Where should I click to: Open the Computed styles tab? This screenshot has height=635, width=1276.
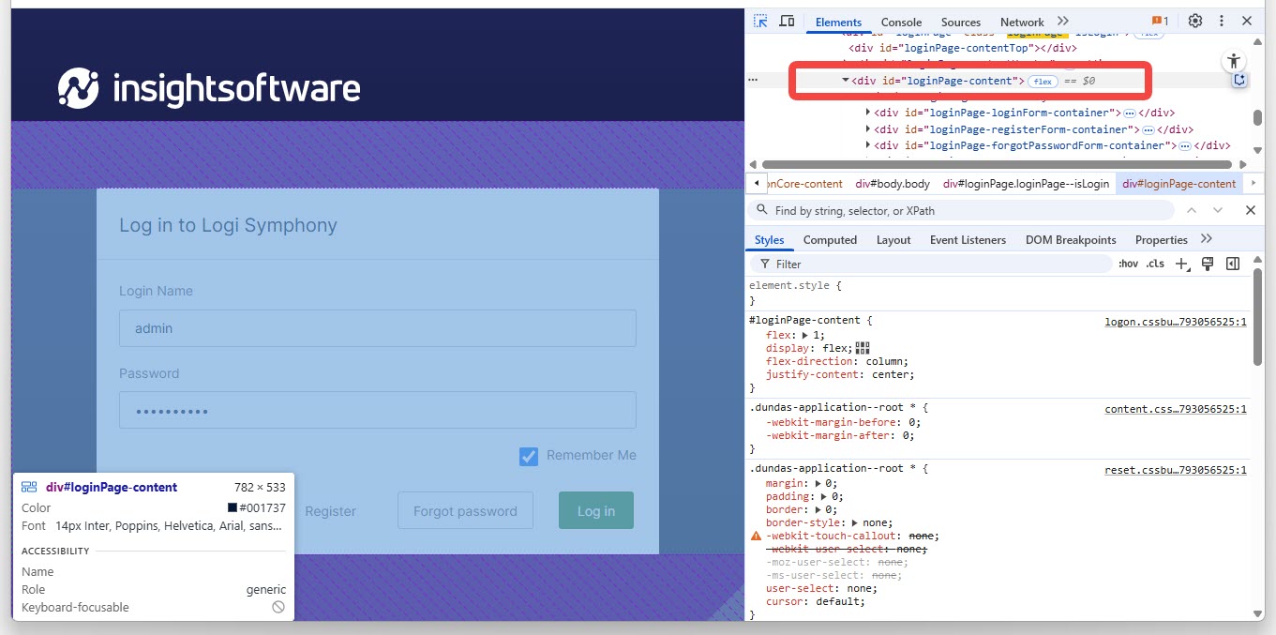point(830,240)
